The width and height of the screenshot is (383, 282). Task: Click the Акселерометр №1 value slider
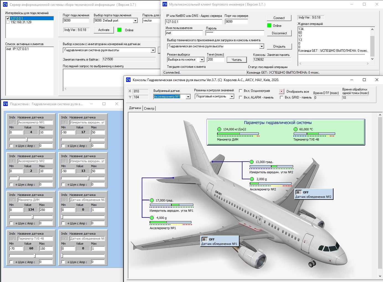click(x=27, y=139)
